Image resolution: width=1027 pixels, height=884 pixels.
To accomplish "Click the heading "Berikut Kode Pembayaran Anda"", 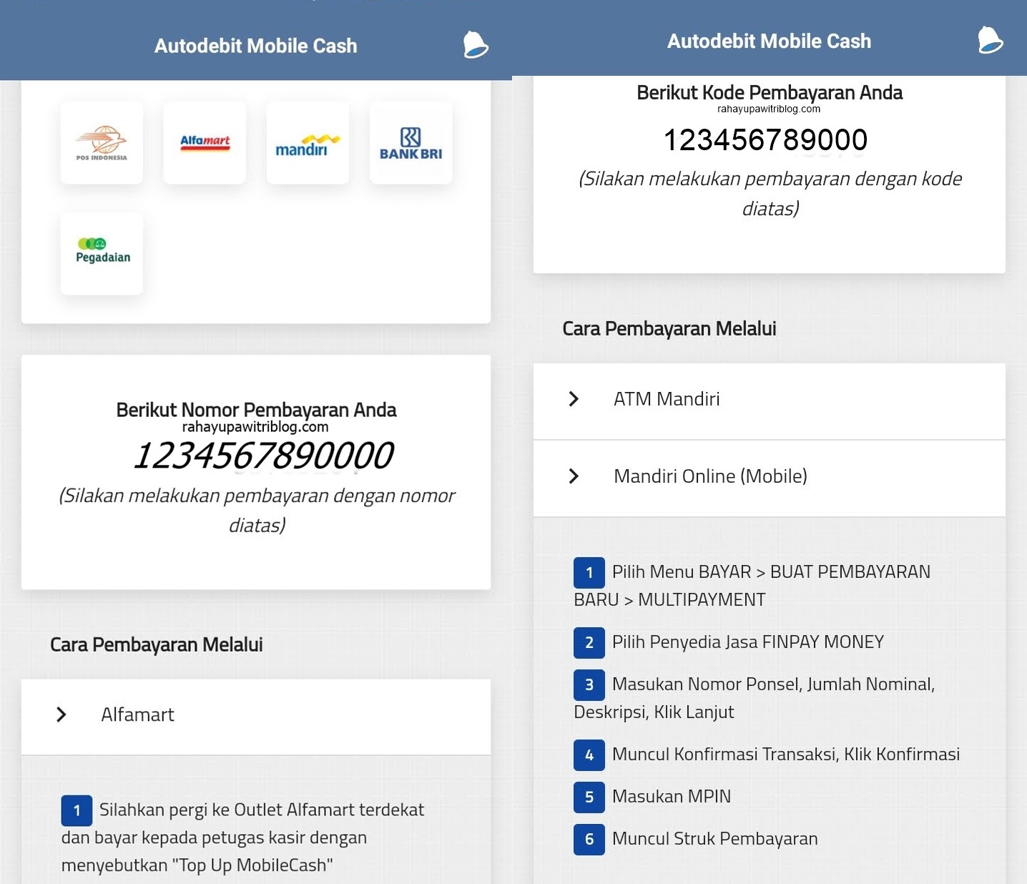I will click(x=770, y=93).
